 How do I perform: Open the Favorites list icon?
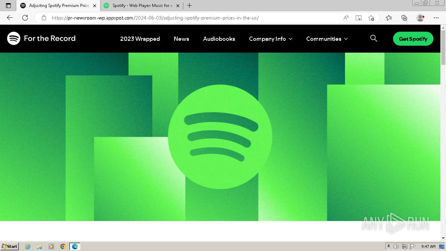point(389,18)
